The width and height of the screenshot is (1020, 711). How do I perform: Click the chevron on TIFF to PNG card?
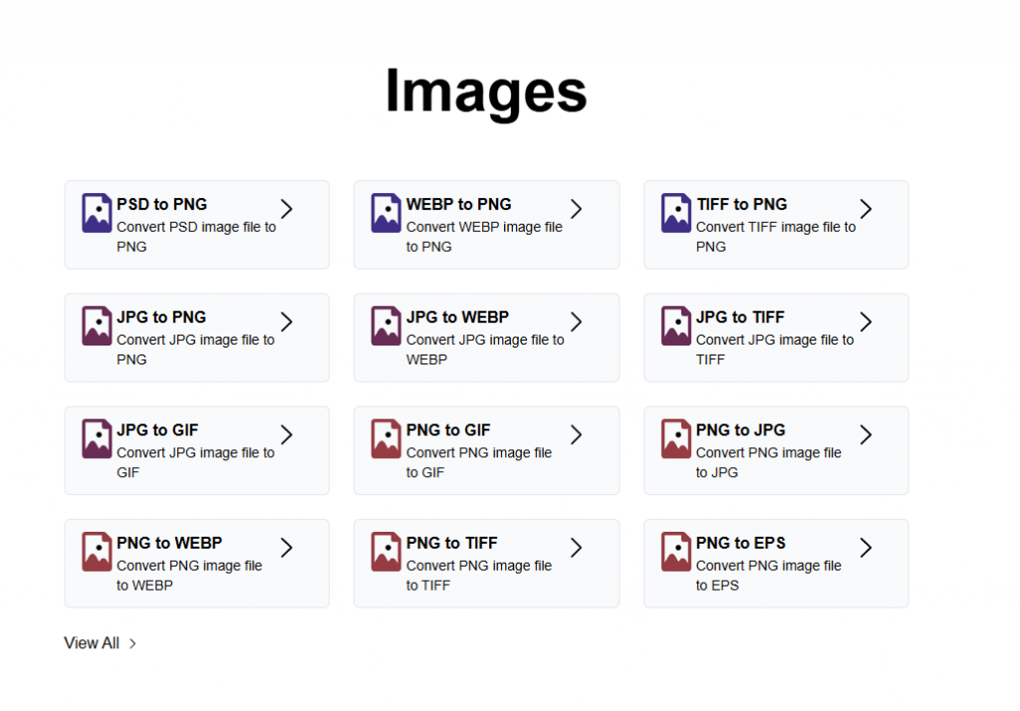coord(866,209)
